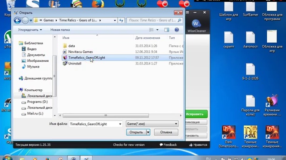The width and height of the screenshot is (286, 160).
Task: Click the navigation pane vertical scrollbar
Action: tap(55, 76)
